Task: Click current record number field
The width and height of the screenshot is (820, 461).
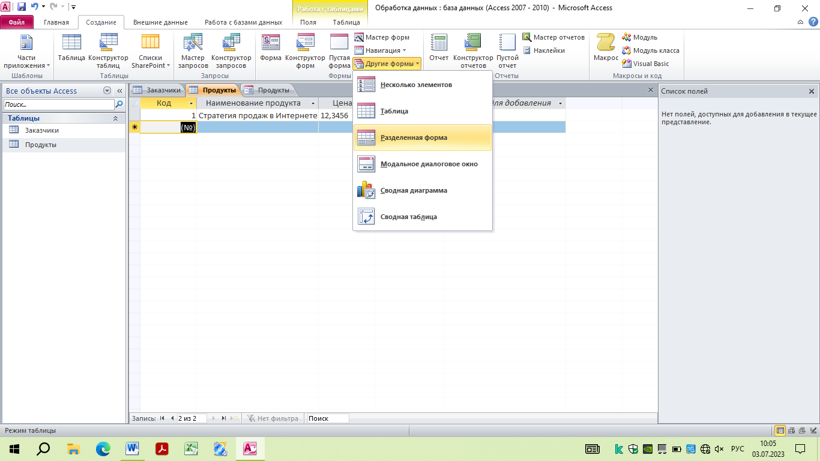Action: [191, 418]
